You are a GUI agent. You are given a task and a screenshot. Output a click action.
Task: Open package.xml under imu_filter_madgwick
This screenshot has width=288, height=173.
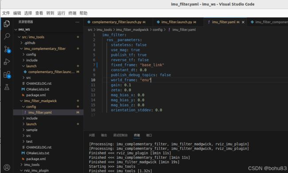tap(36, 159)
